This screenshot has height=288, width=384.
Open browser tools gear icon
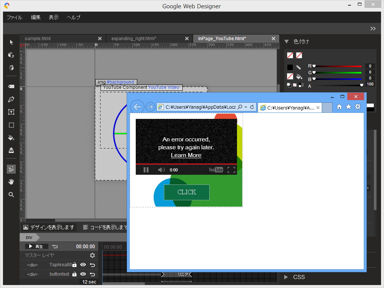358,107
